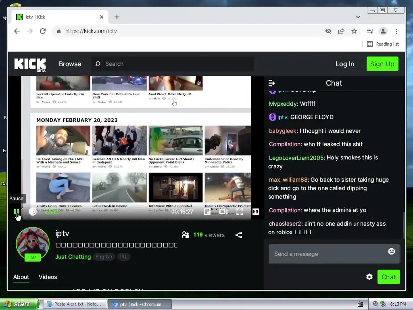
Task: View site security lock info
Action: (x=59, y=31)
